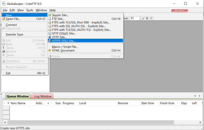Open the View menu

pyautogui.click(x=20, y=10)
